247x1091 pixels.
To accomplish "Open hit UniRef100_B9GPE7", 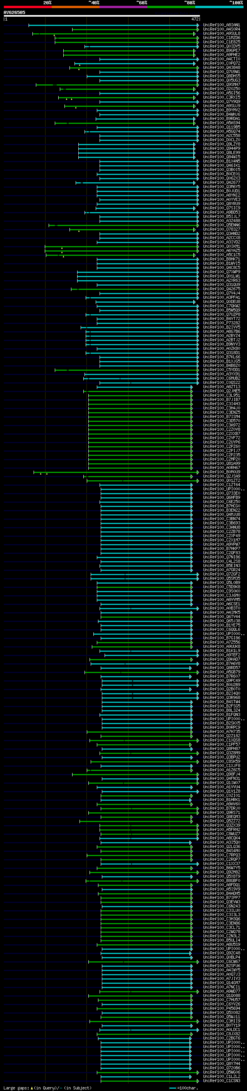I will [x=221, y=51].
